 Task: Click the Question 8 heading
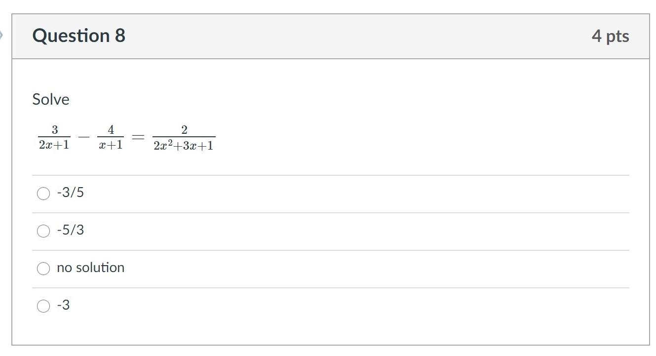pos(78,35)
